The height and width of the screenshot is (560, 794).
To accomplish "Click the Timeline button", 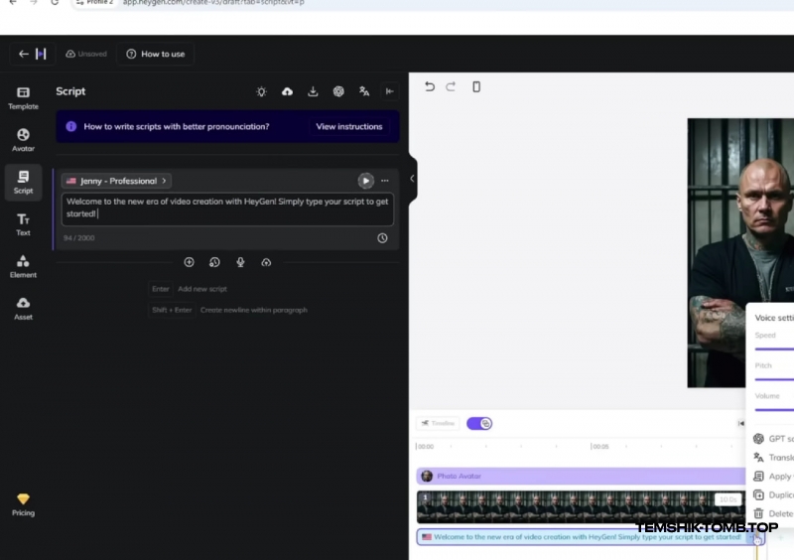I will [438, 423].
